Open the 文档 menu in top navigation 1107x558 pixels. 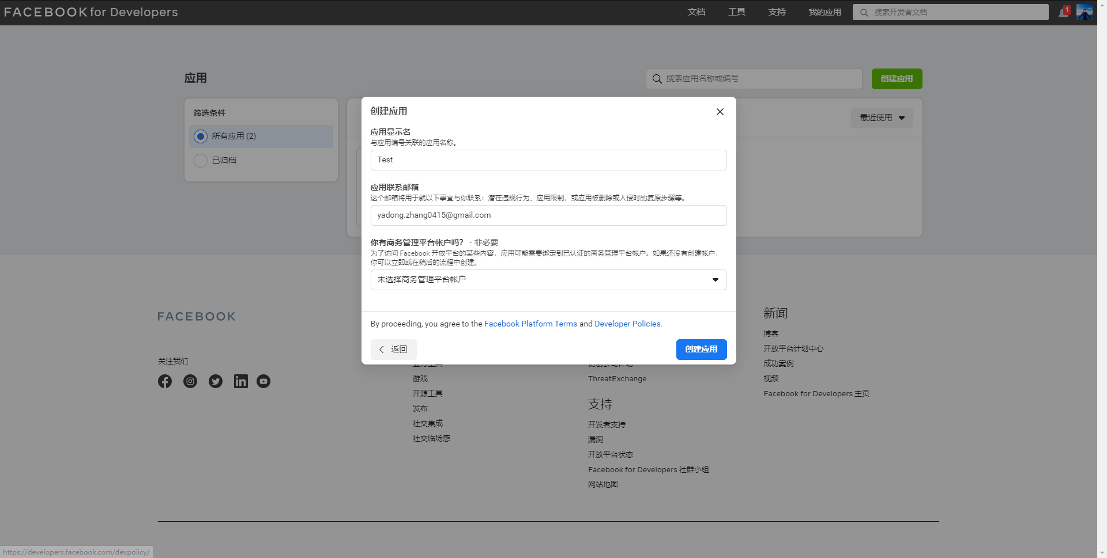(x=696, y=12)
